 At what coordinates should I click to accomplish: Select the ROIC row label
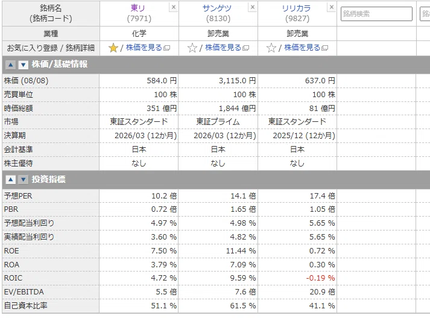coord(13,278)
